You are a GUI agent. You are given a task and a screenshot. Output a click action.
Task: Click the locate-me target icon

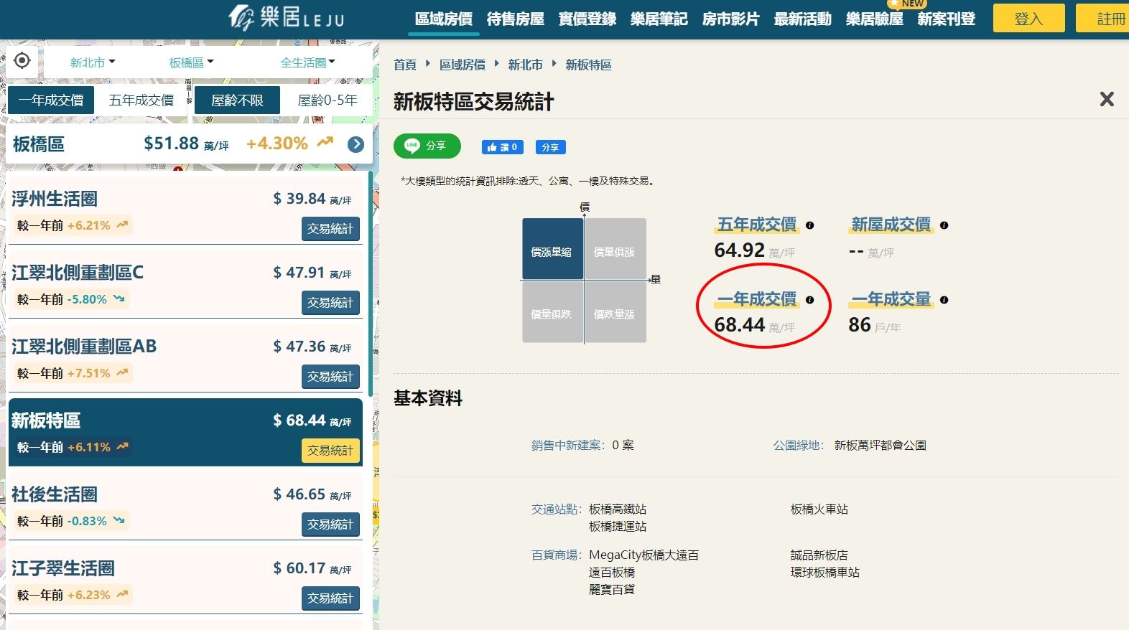(x=22, y=61)
